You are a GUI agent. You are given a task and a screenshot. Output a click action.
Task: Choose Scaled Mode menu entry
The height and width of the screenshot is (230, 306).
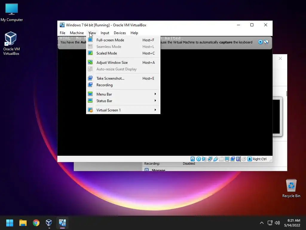click(123, 53)
